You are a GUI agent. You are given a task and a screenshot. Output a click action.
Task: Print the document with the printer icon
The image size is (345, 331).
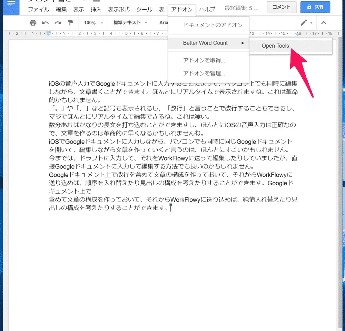(33, 23)
